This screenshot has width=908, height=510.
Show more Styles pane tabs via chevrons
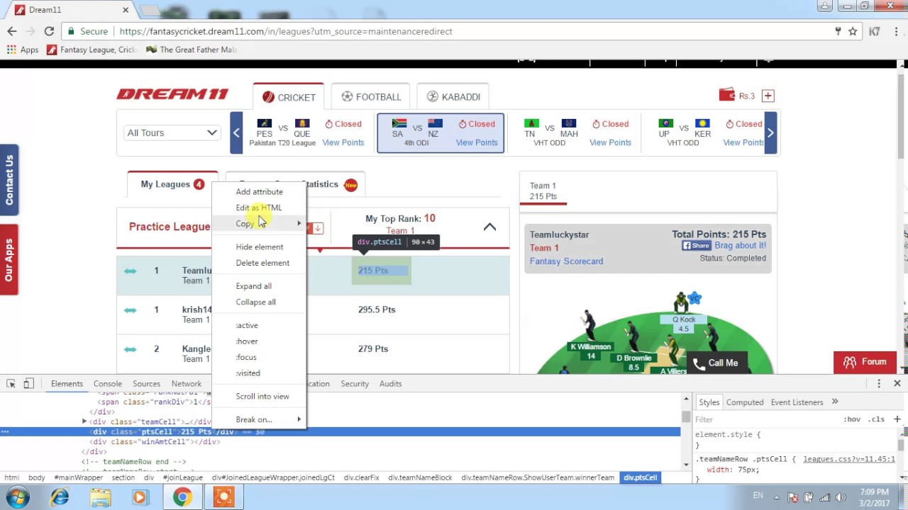[835, 402]
